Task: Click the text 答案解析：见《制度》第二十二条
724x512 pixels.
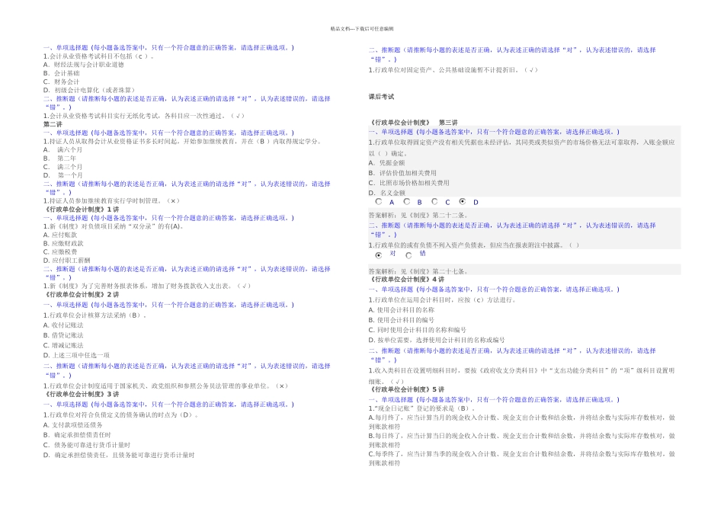Action: pyautogui.click(x=419, y=216)
